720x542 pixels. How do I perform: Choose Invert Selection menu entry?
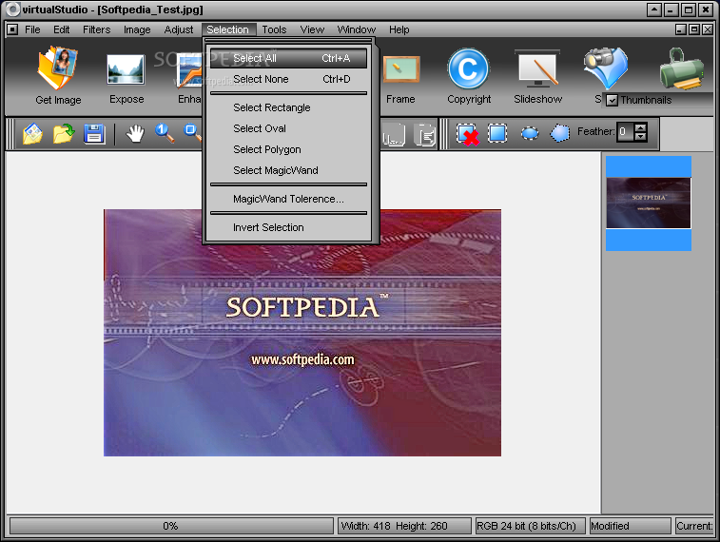pyautogui.click(x=288, y=227)
